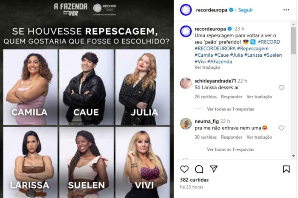Image resolution: width=298 pixels, height=198 pixels.
Task: Expand replies under neuma_fig's comment
Action: [x=230, y=149]
